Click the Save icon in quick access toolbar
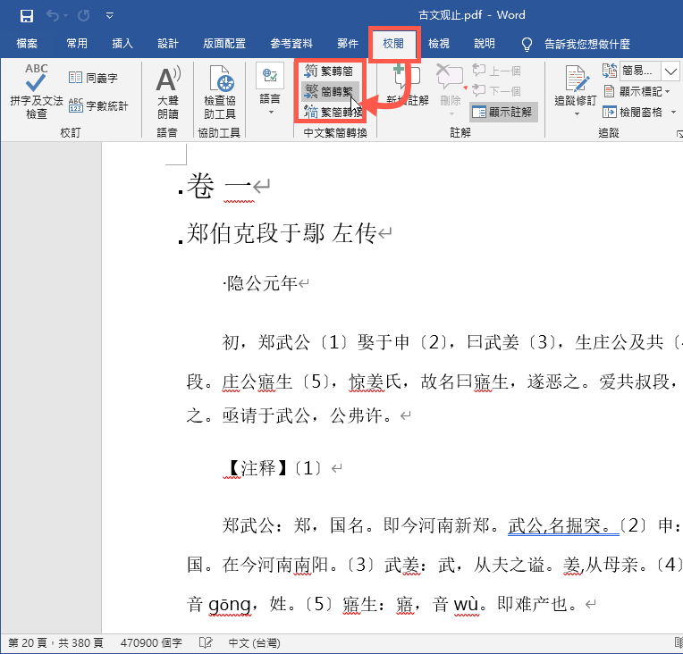 (x=27, y=16)
